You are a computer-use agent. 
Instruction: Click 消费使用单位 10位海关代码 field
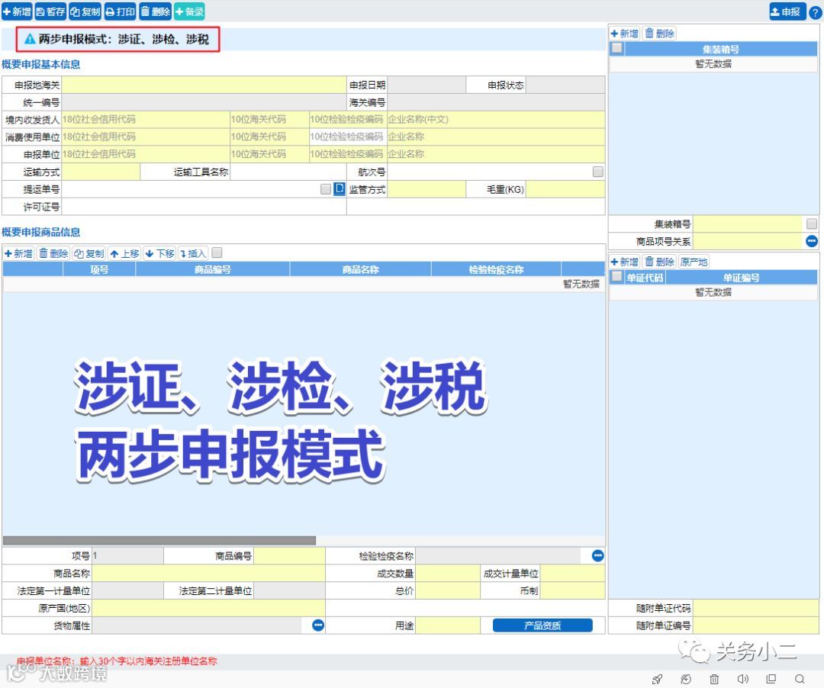269,137
